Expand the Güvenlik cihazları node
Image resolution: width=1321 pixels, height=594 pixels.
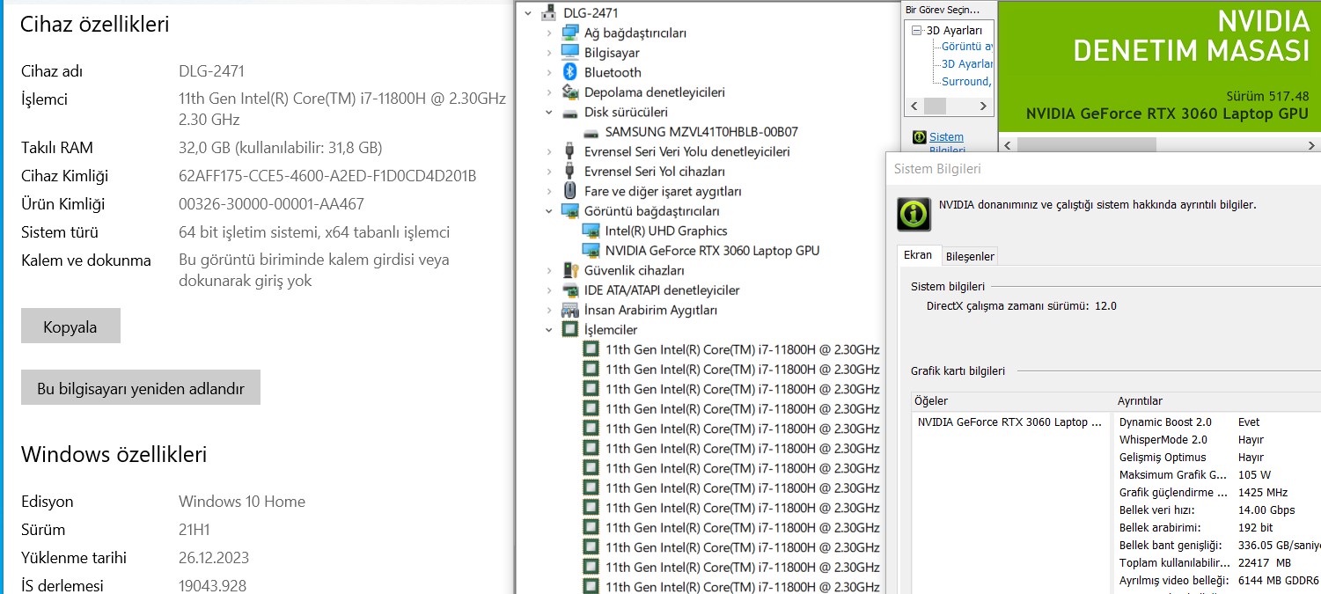click(x=549, y=270)
